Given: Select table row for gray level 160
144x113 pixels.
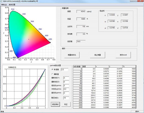Looking at the screenshot, I should (105, 93).
